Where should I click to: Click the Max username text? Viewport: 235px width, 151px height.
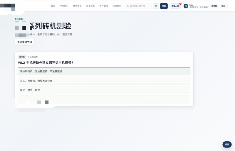pyautogui.click(x=192, y=5)
